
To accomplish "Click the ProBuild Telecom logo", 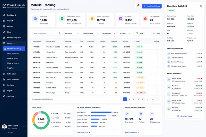I will [x=4, y=6].
